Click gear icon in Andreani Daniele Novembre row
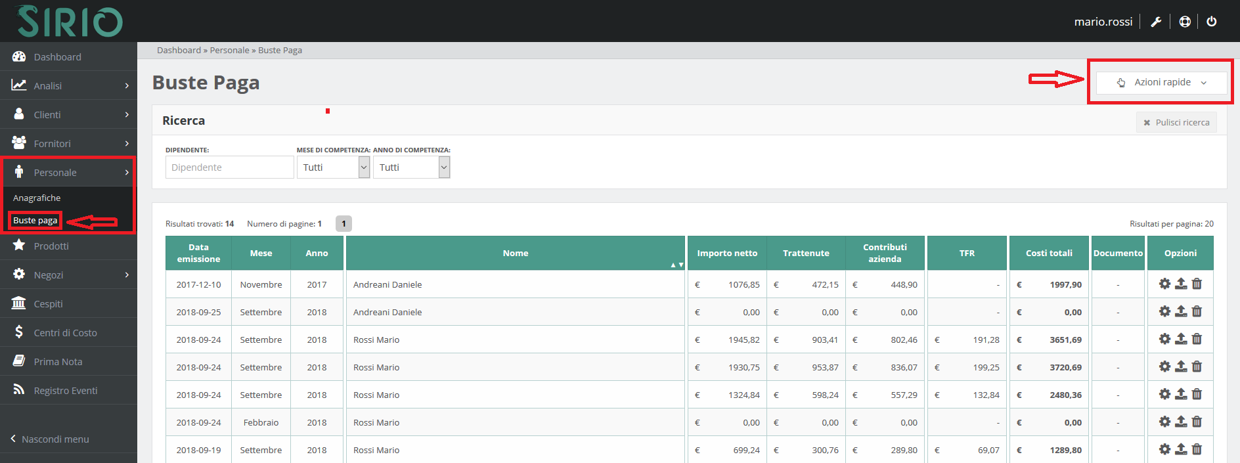Screen dimensions: 1240x463 tap(1164, 284)
